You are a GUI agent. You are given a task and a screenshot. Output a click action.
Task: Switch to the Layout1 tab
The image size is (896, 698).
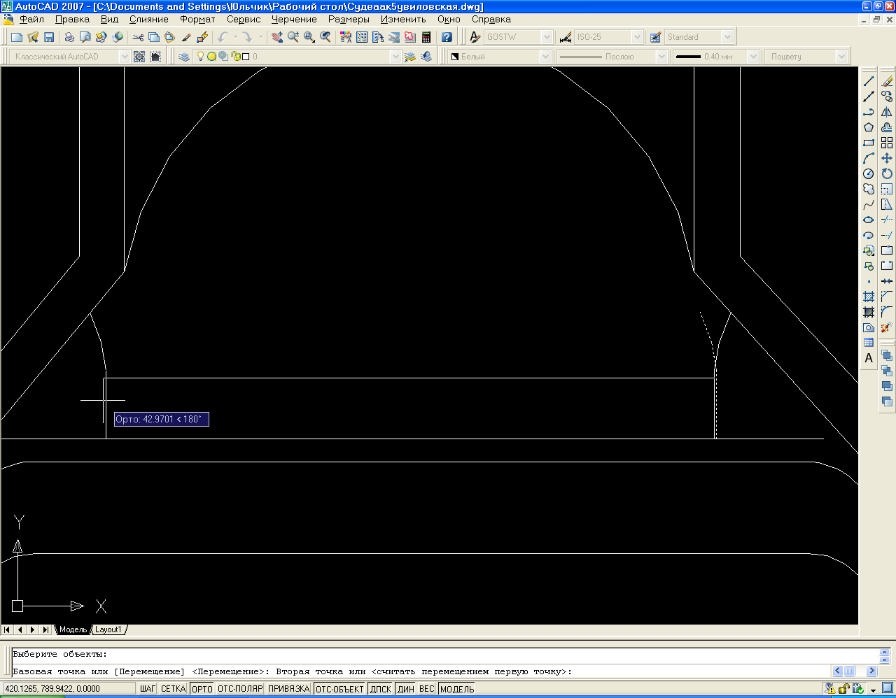click(108, 629)
